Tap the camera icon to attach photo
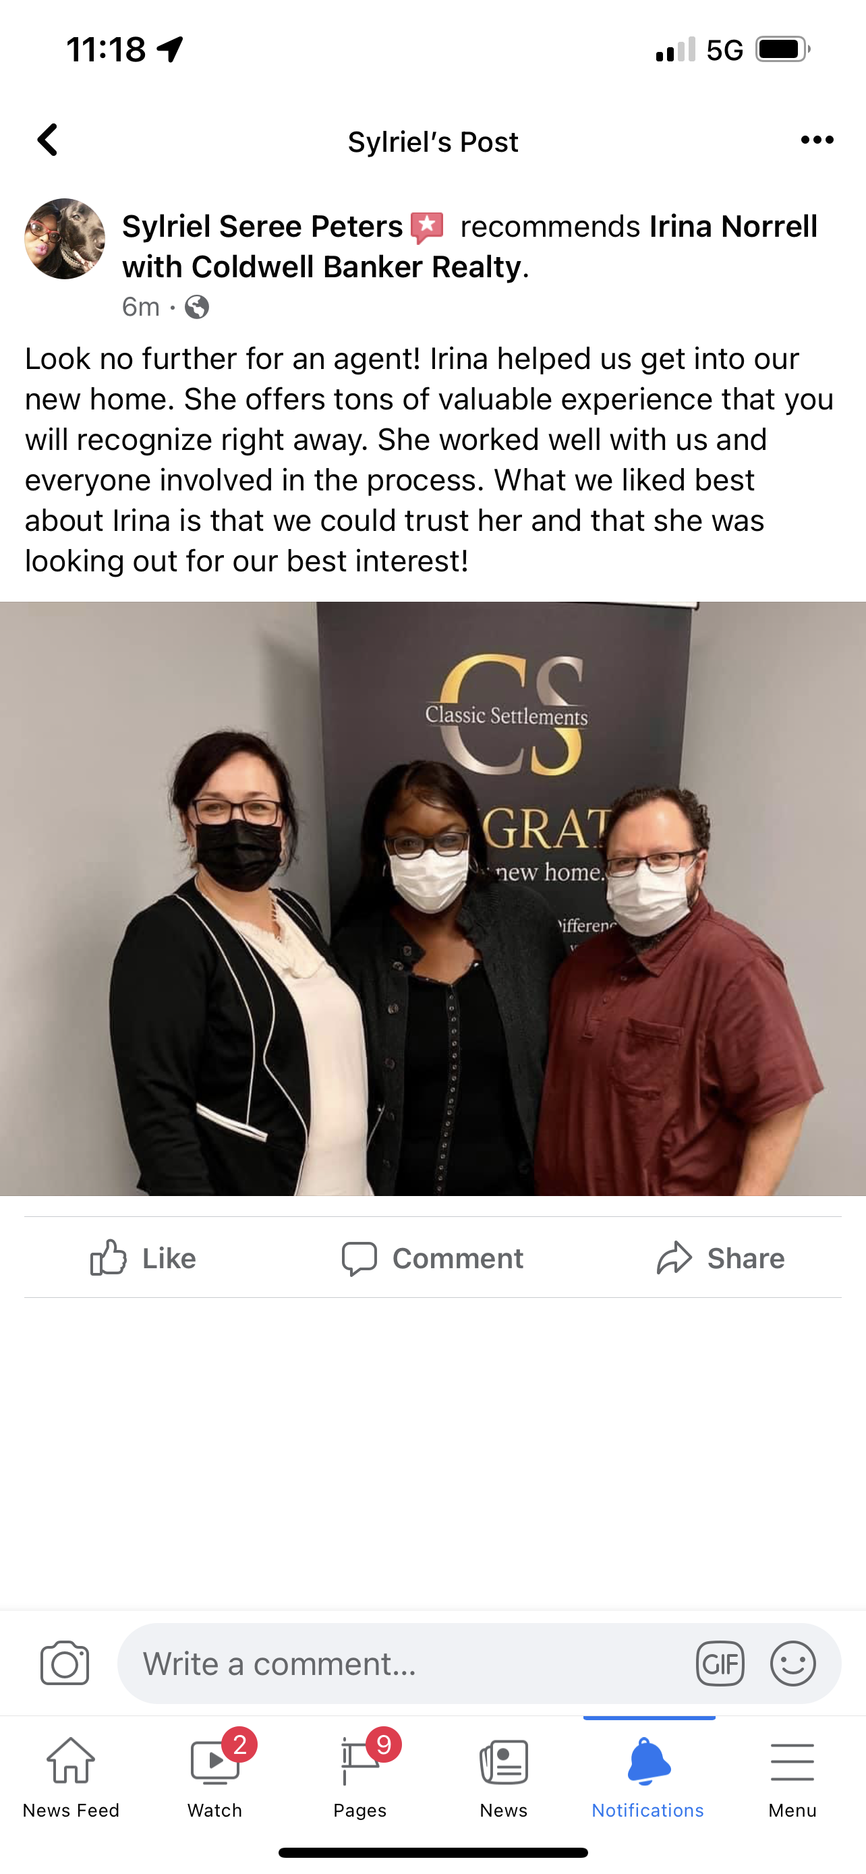Screen dimensions: 866x1874 pos(65,1663)
